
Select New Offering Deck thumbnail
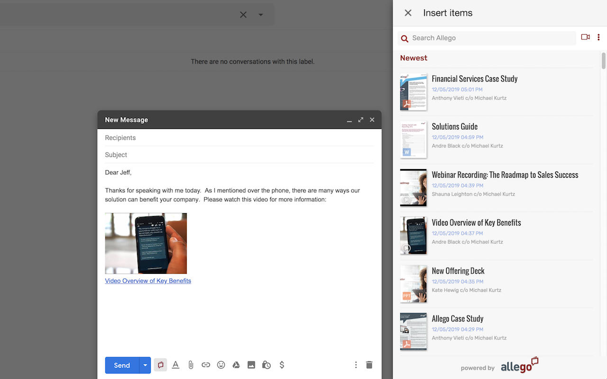[414, 284]
